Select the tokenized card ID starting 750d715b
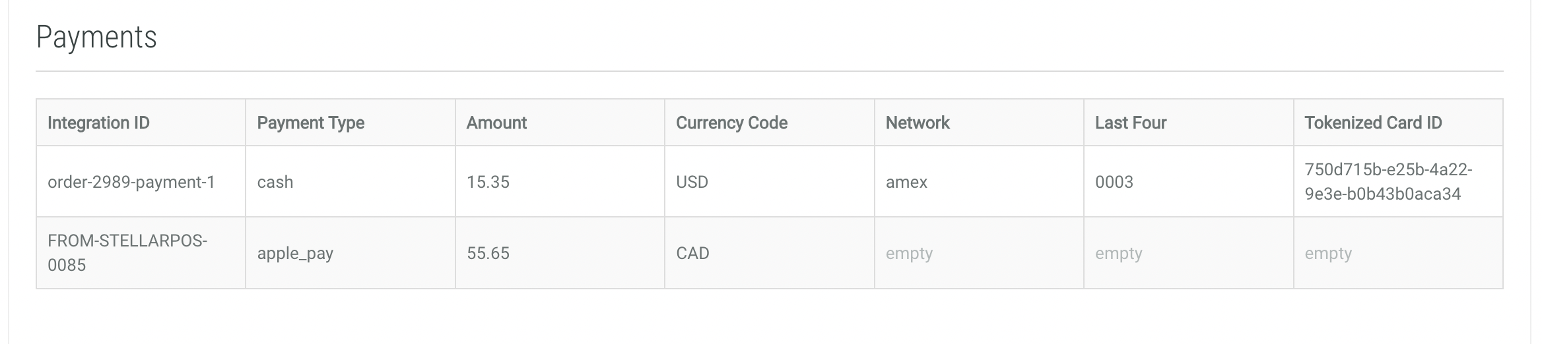Viewport: 1542px width, 344px height. point(1388,181)
